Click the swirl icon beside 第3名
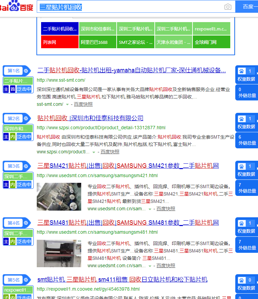 point(26,166)
